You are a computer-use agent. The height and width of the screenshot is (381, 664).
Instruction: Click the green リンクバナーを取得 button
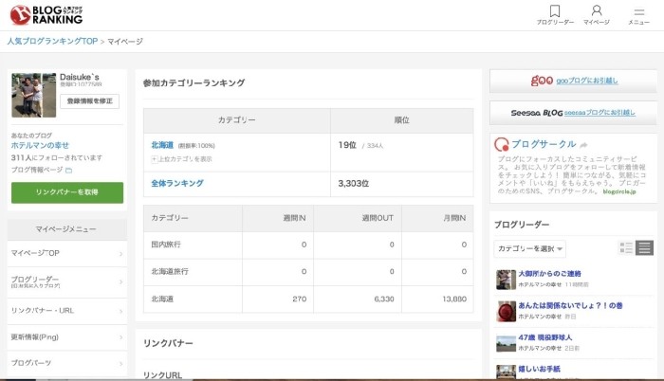[x=66, y=191]
